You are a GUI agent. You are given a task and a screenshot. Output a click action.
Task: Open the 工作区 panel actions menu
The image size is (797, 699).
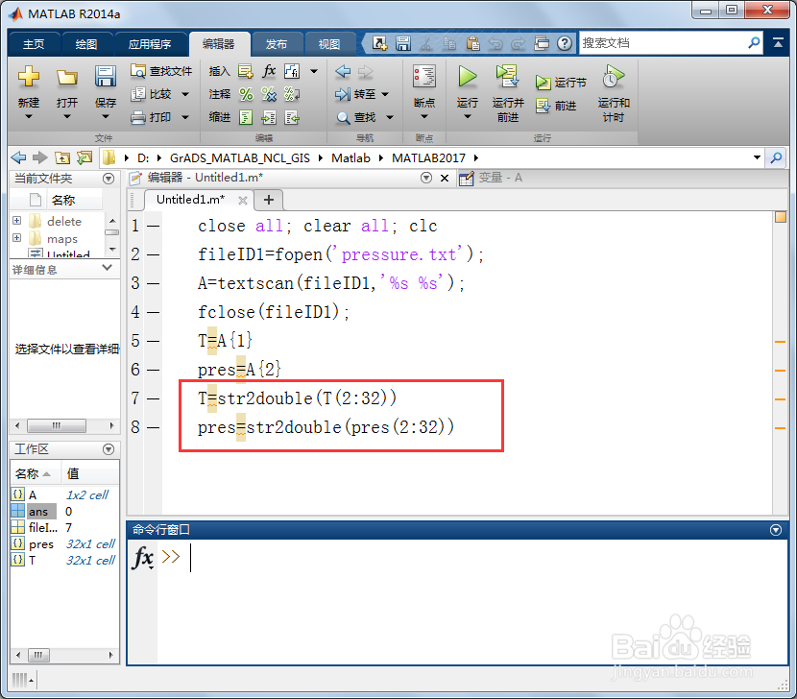click(x=109, y=449)
